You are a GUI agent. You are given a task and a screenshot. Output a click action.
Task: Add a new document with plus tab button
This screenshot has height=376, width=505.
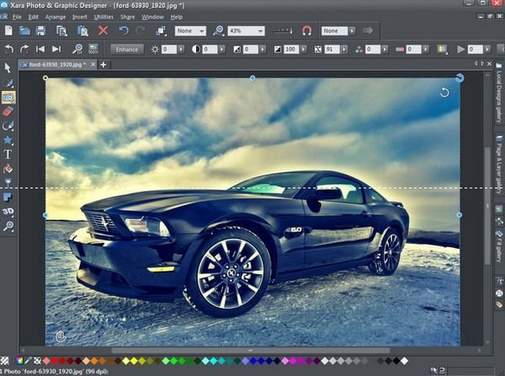(x=104, y=65)
